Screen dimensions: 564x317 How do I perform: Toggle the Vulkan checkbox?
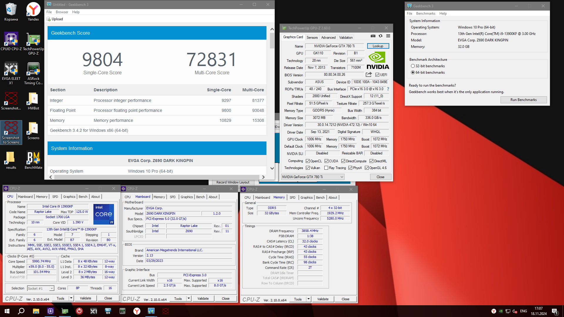point(308,168)
